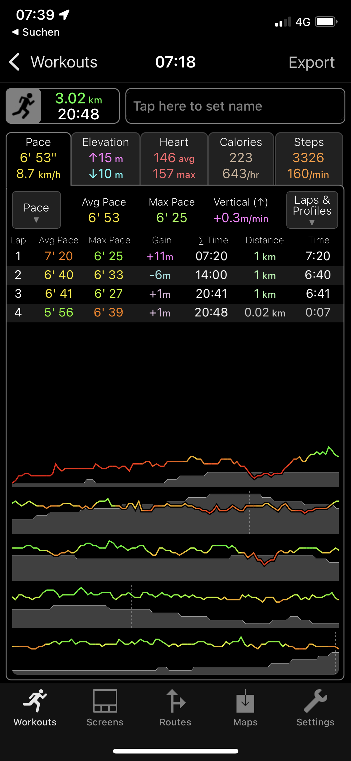Screen dimensions: 351x761
Task: Tap the running figure activity icon
Action: pyautogui.click(x=24, y=106)
